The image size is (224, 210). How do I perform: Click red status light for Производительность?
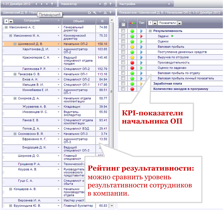coord(132,63)
